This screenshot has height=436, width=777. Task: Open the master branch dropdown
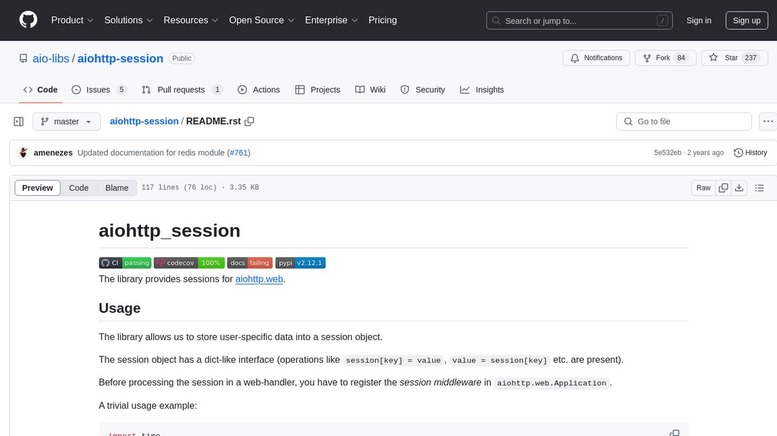66,122
